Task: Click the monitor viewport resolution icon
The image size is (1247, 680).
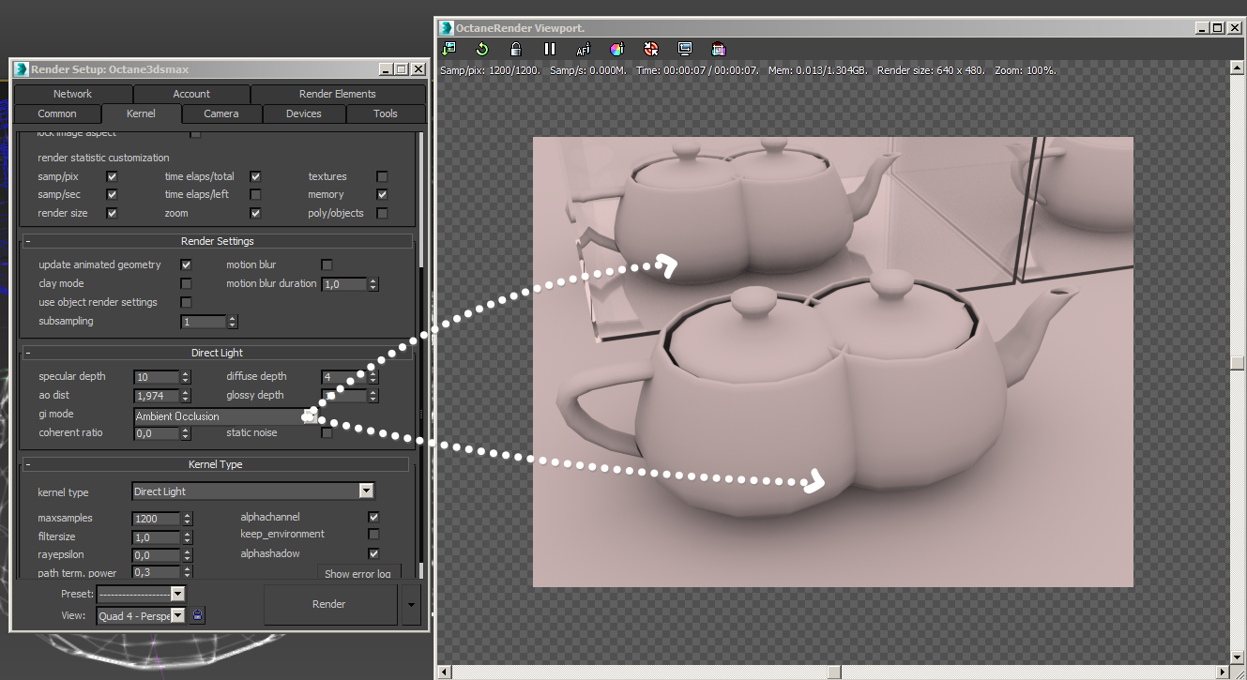Action: pos(685,49)
